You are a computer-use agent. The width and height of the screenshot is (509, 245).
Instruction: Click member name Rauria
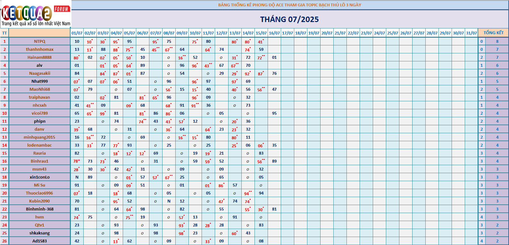40,153
